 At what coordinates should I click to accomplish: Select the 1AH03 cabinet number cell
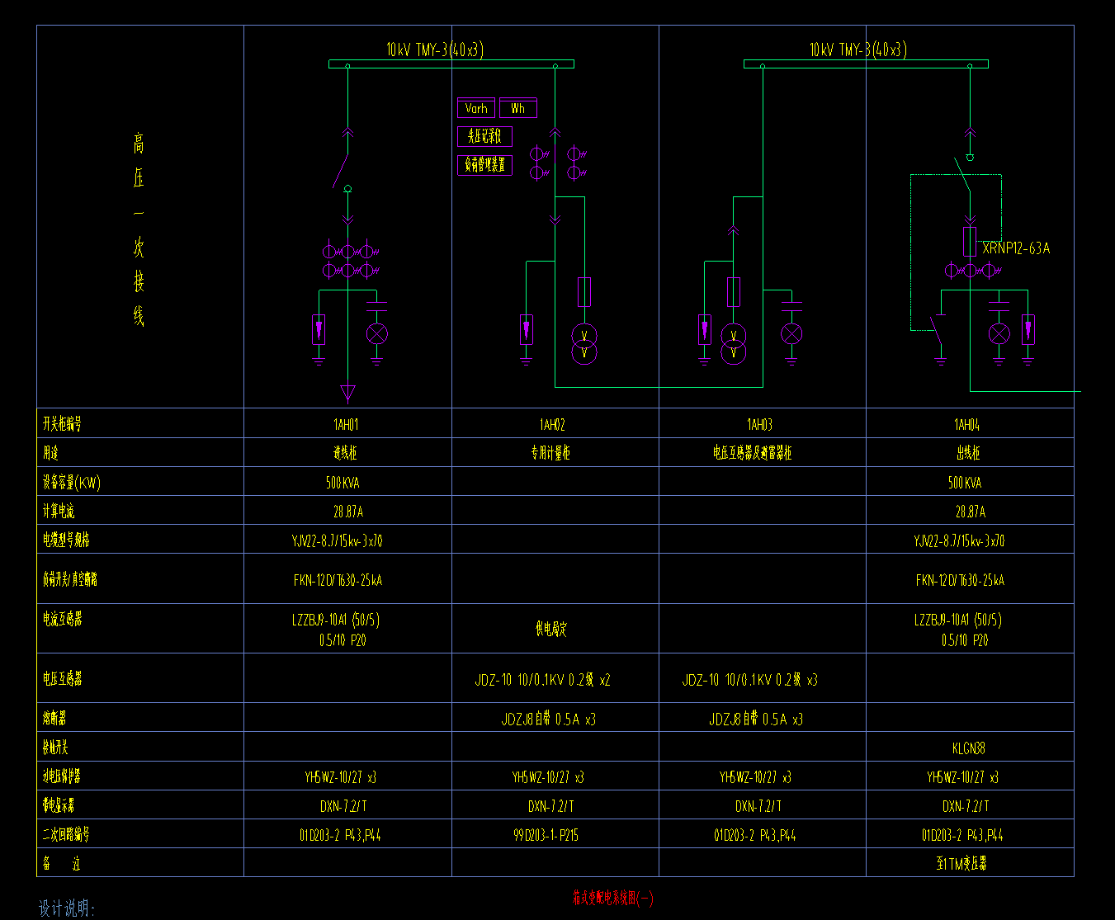759,425
